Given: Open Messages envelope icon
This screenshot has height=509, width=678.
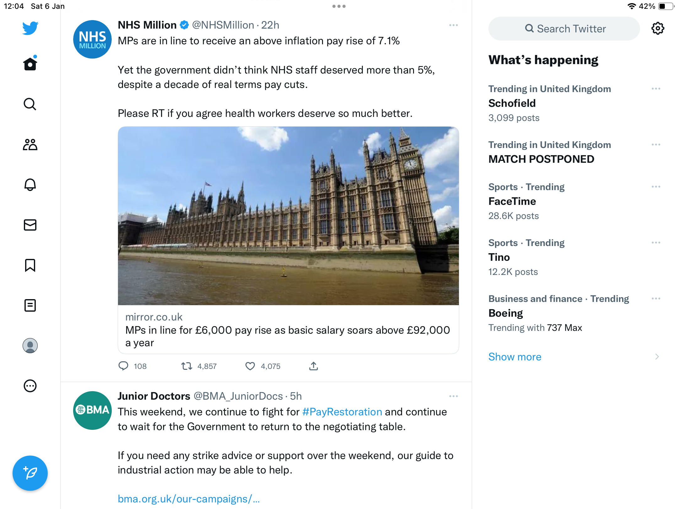Looking at the screenshot, I should (30, 225).
